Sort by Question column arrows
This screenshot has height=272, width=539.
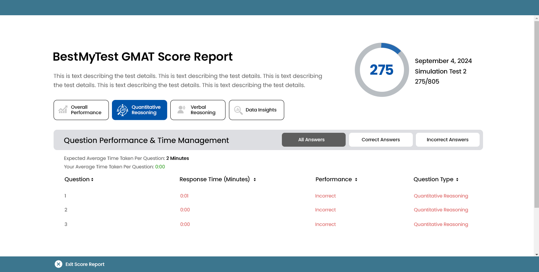point(92,180)
